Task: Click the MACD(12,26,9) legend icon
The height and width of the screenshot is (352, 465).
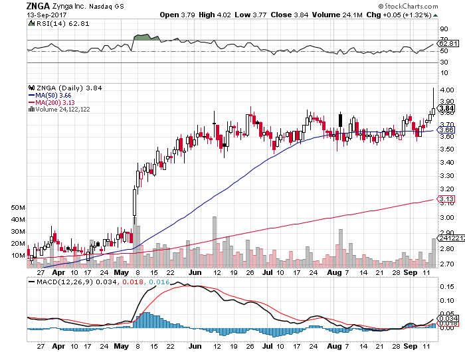Action: 30,283
